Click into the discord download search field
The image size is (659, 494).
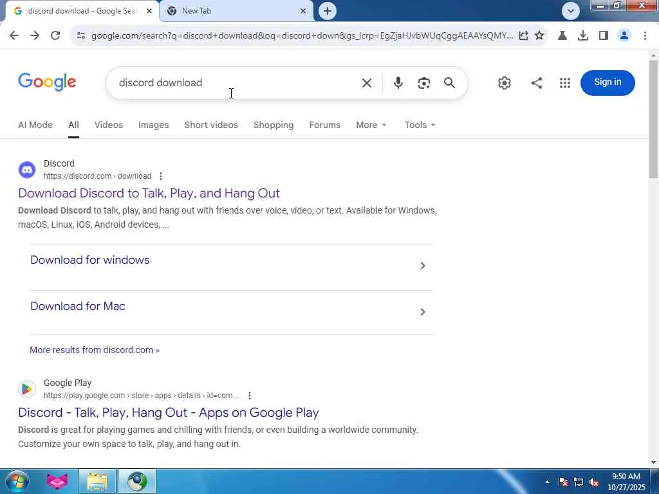(236, 83)
